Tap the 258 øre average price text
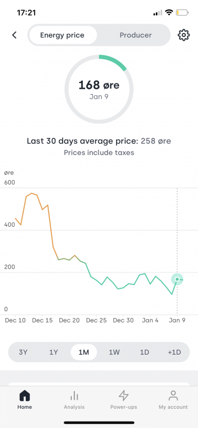198x428 pixels. pyautogui.click(x=156, y=141)
